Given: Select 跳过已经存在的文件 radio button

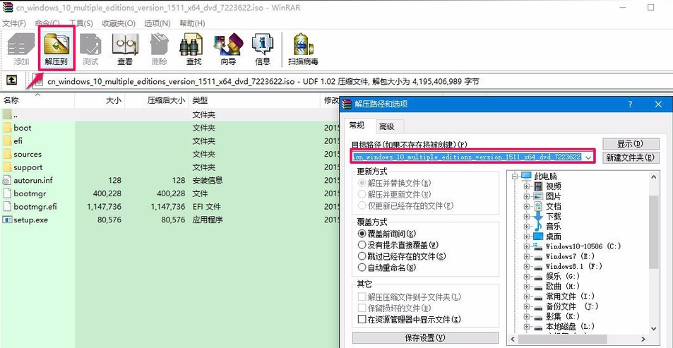Looking at the screenshot, I should [x=362, y=256].
